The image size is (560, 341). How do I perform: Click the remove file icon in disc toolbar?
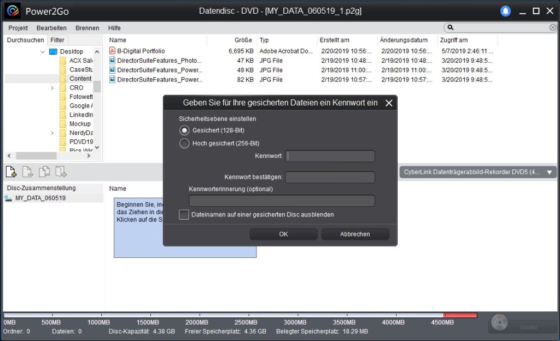27,172
